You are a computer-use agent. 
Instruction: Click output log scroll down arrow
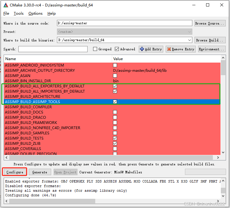(x=223, y=196)
